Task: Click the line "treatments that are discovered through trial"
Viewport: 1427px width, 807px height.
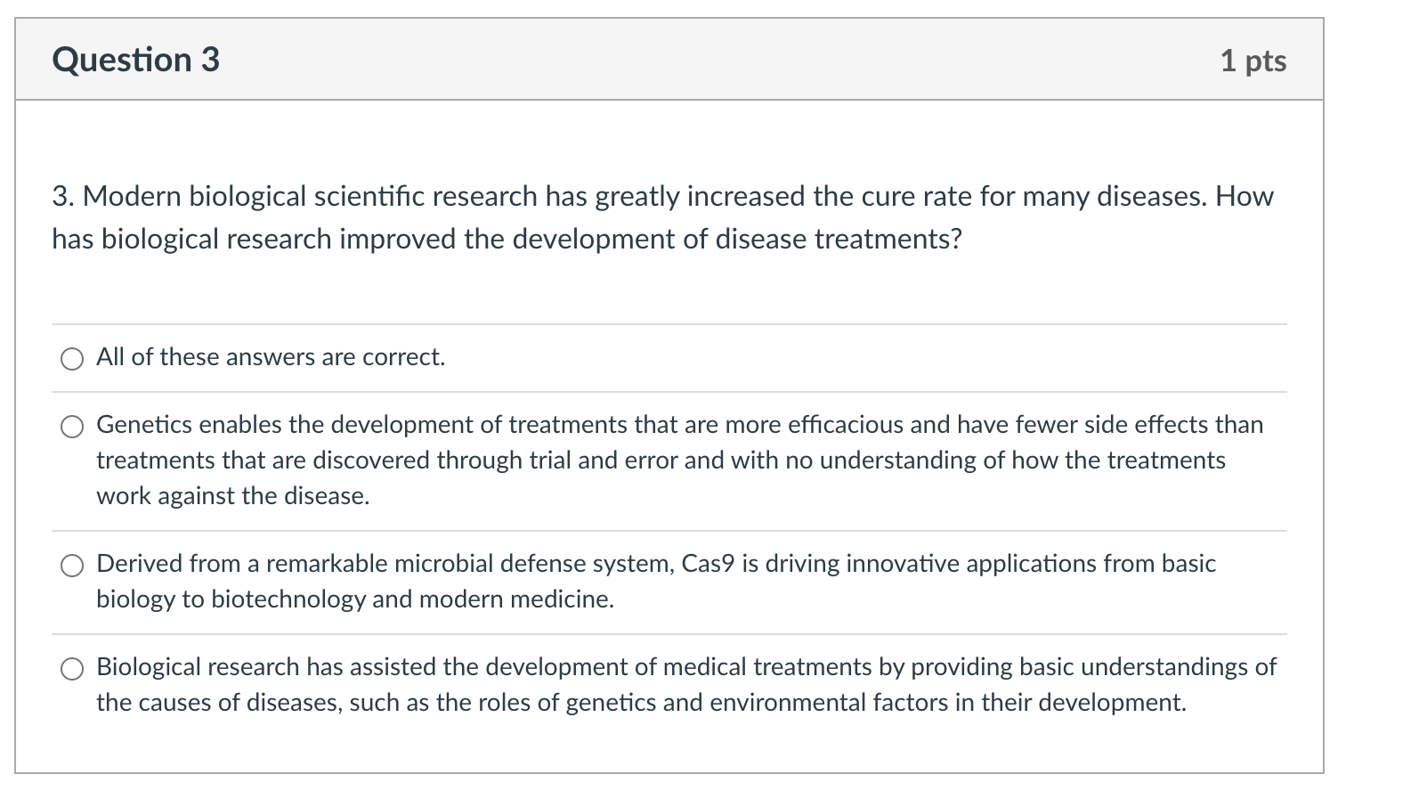Action: pos(661,461)
